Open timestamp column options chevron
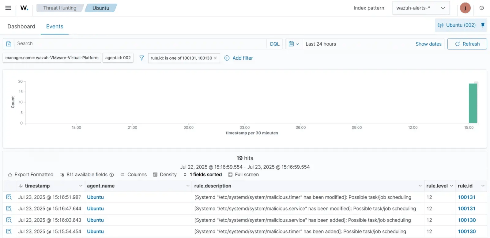The image size is (490, 238). pos(81,186)
